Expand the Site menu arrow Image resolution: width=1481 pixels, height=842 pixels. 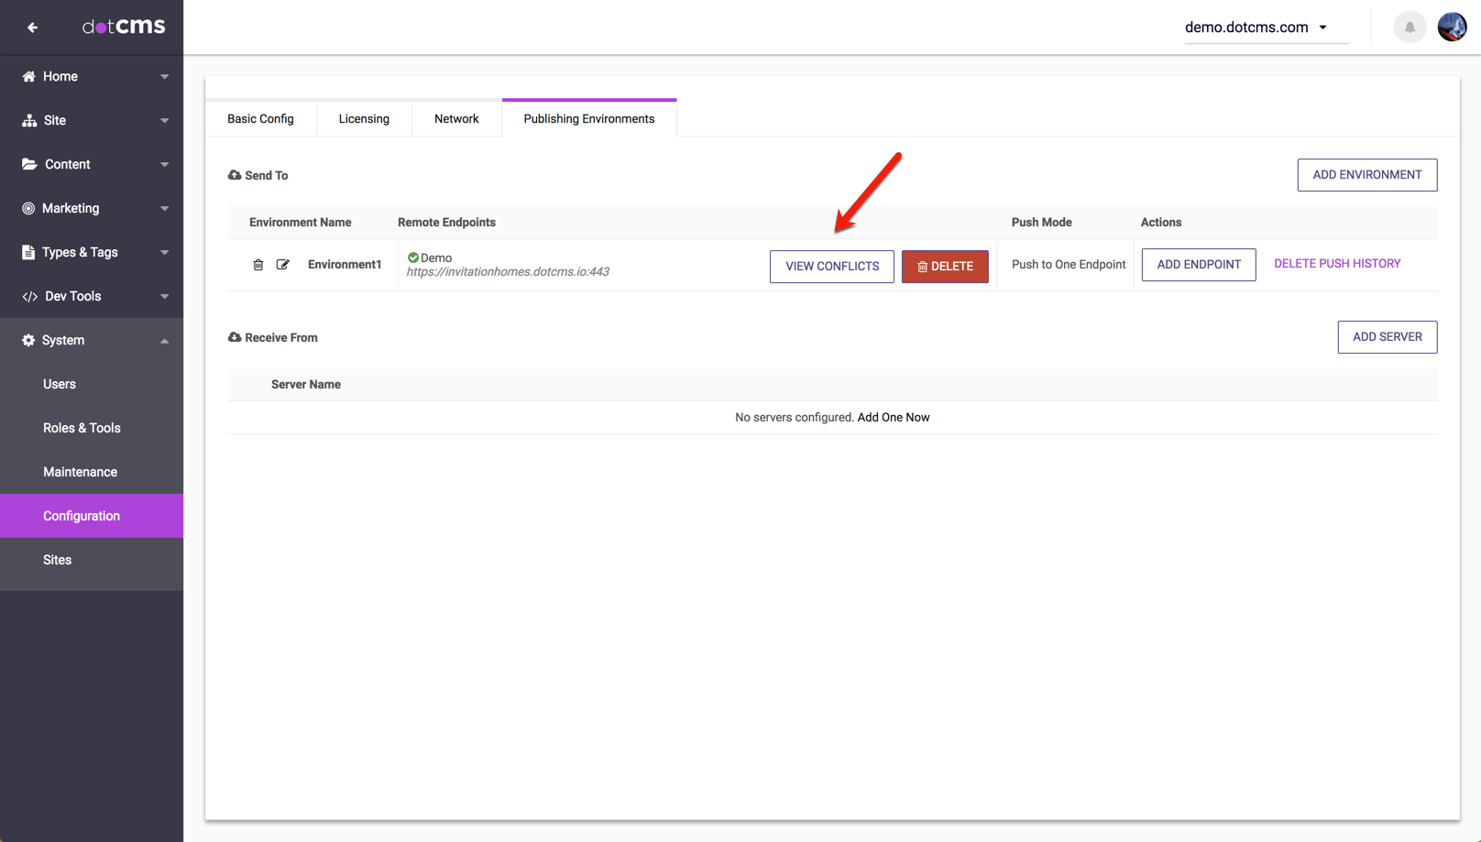click(164, 121)
